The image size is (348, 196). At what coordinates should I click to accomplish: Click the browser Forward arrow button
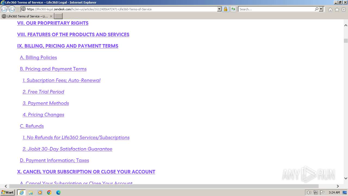[12, 9]
